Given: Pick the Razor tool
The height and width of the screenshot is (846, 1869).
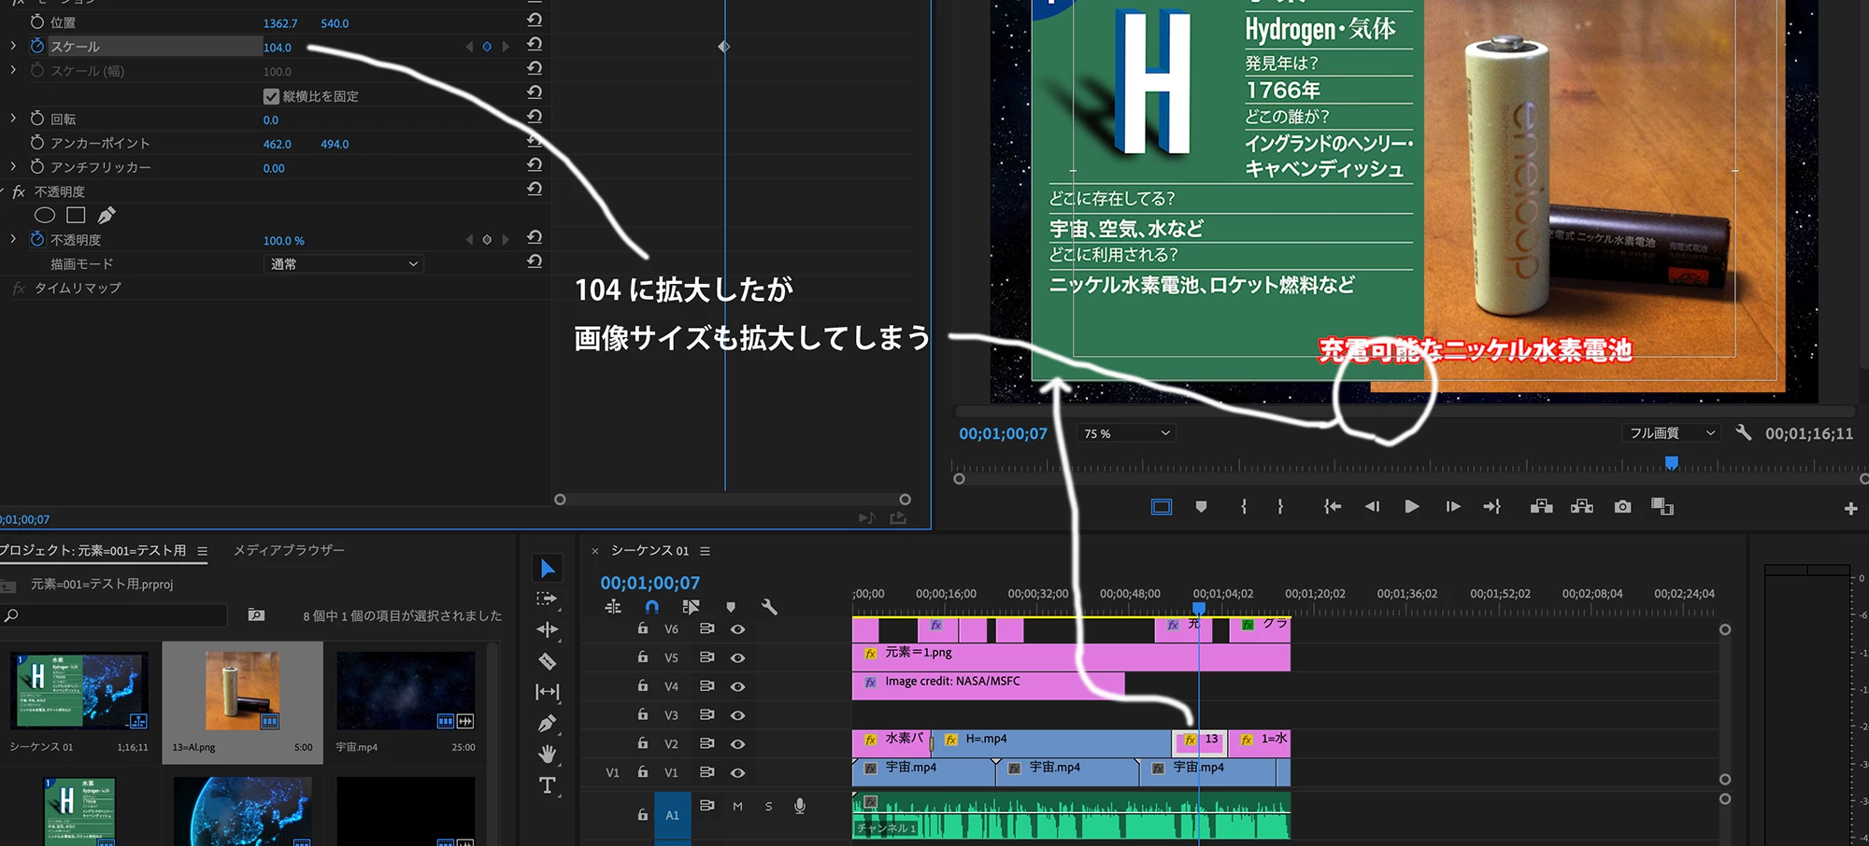Looking at the screenshot, I should click(x=548, y=661).
